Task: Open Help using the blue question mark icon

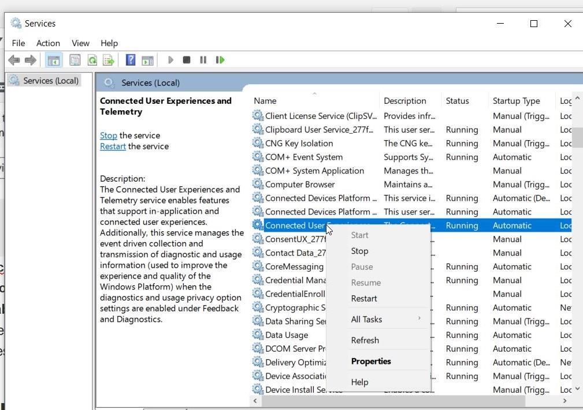Action: tap(130, 59)
